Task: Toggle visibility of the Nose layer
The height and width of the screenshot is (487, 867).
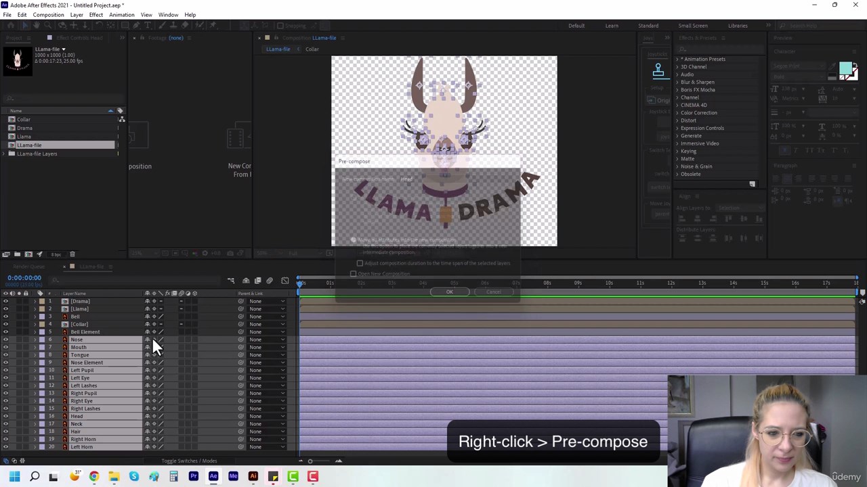Action: [5, 340]
